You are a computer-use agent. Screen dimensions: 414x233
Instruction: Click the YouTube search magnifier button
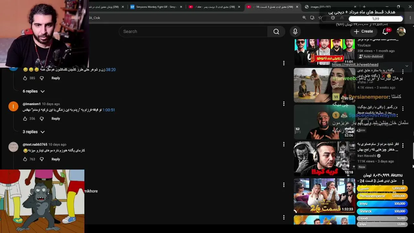(276, 31)
